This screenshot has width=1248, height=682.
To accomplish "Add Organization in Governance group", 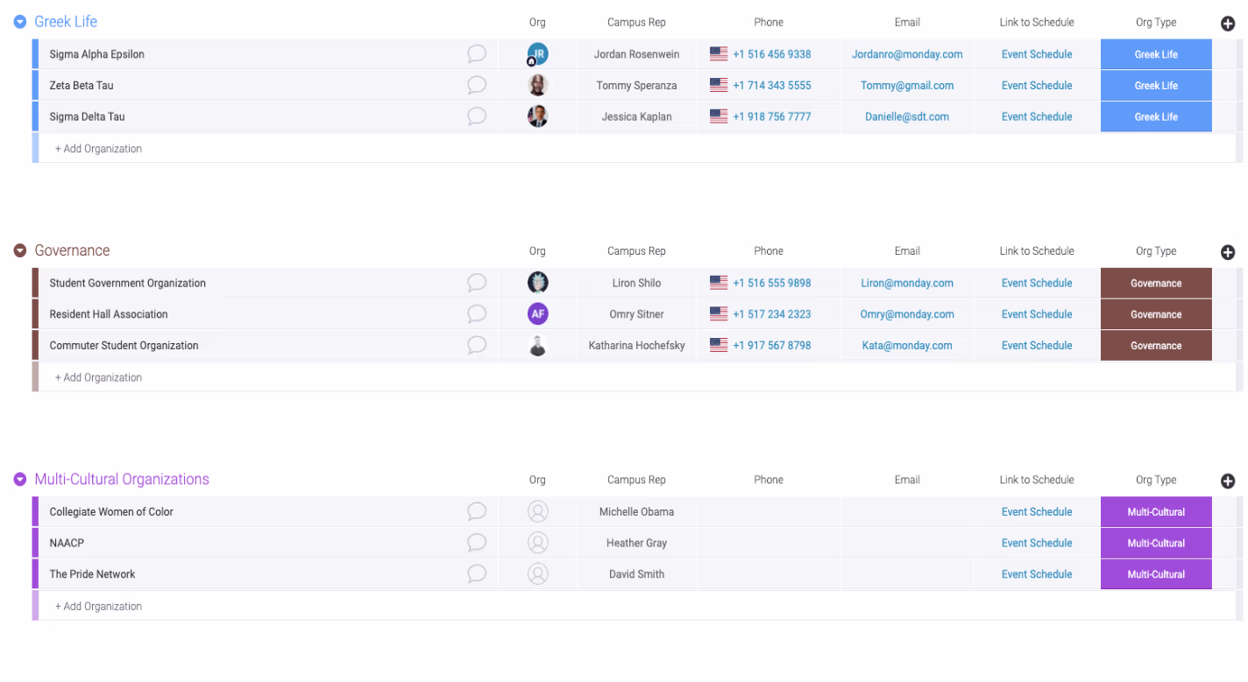I will 98,377.
